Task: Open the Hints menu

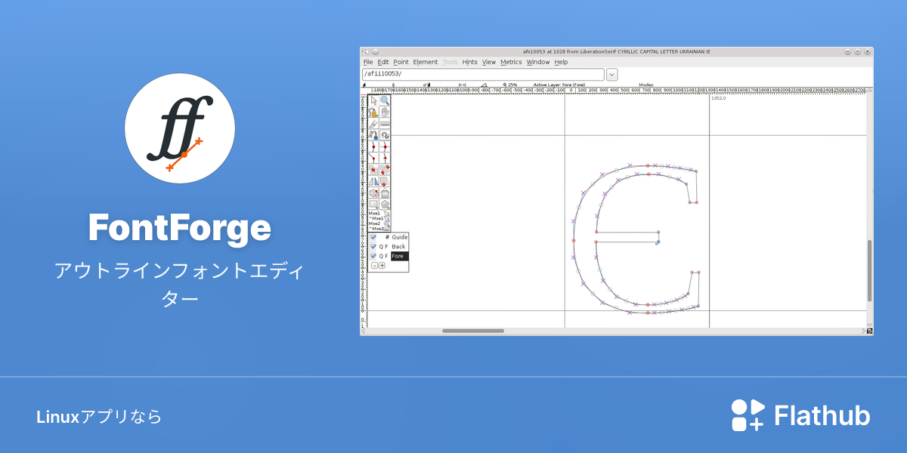Action: coord(469,62)
